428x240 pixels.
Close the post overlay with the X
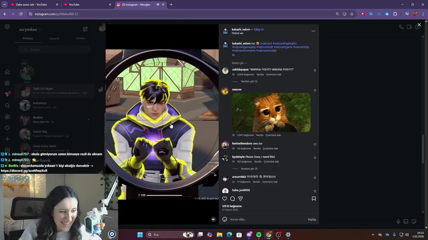tap(419, 25)
